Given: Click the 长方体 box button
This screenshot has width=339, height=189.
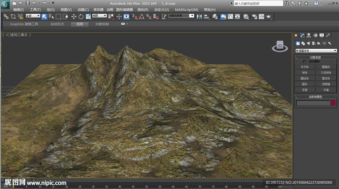Looking at the screenshot, I should 305,67.
